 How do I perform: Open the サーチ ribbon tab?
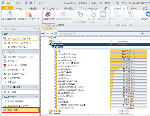[134, 8]
